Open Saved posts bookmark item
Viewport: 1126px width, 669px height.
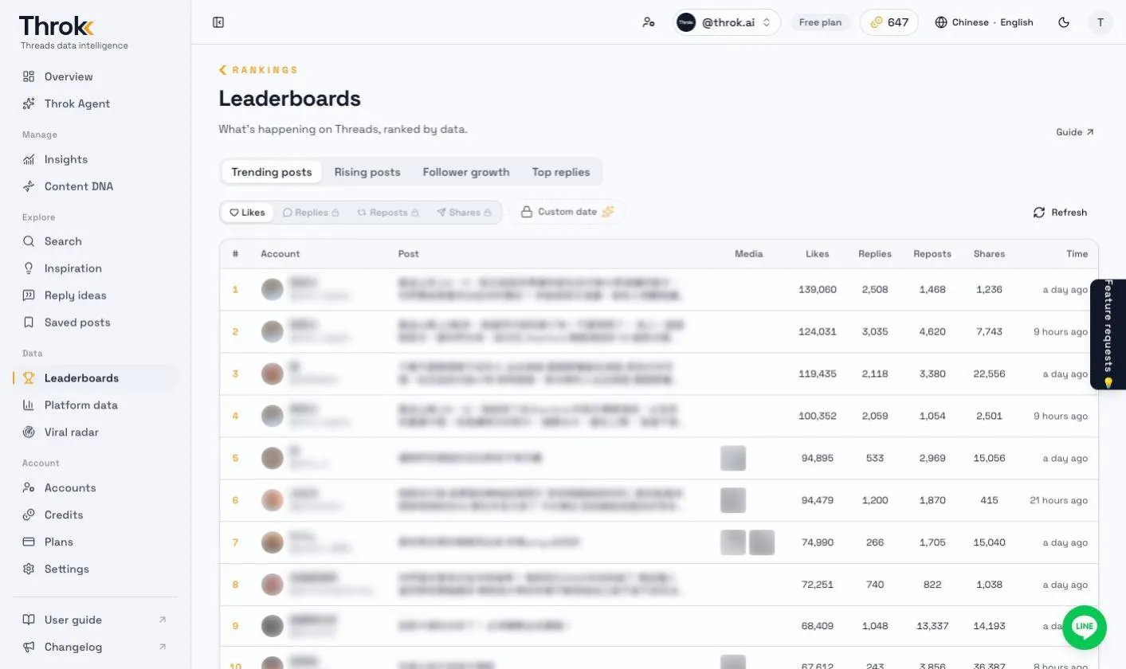[x=96, y=323]
